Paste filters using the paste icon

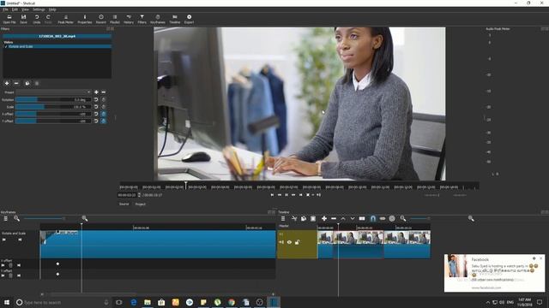[x=37, y=83]
